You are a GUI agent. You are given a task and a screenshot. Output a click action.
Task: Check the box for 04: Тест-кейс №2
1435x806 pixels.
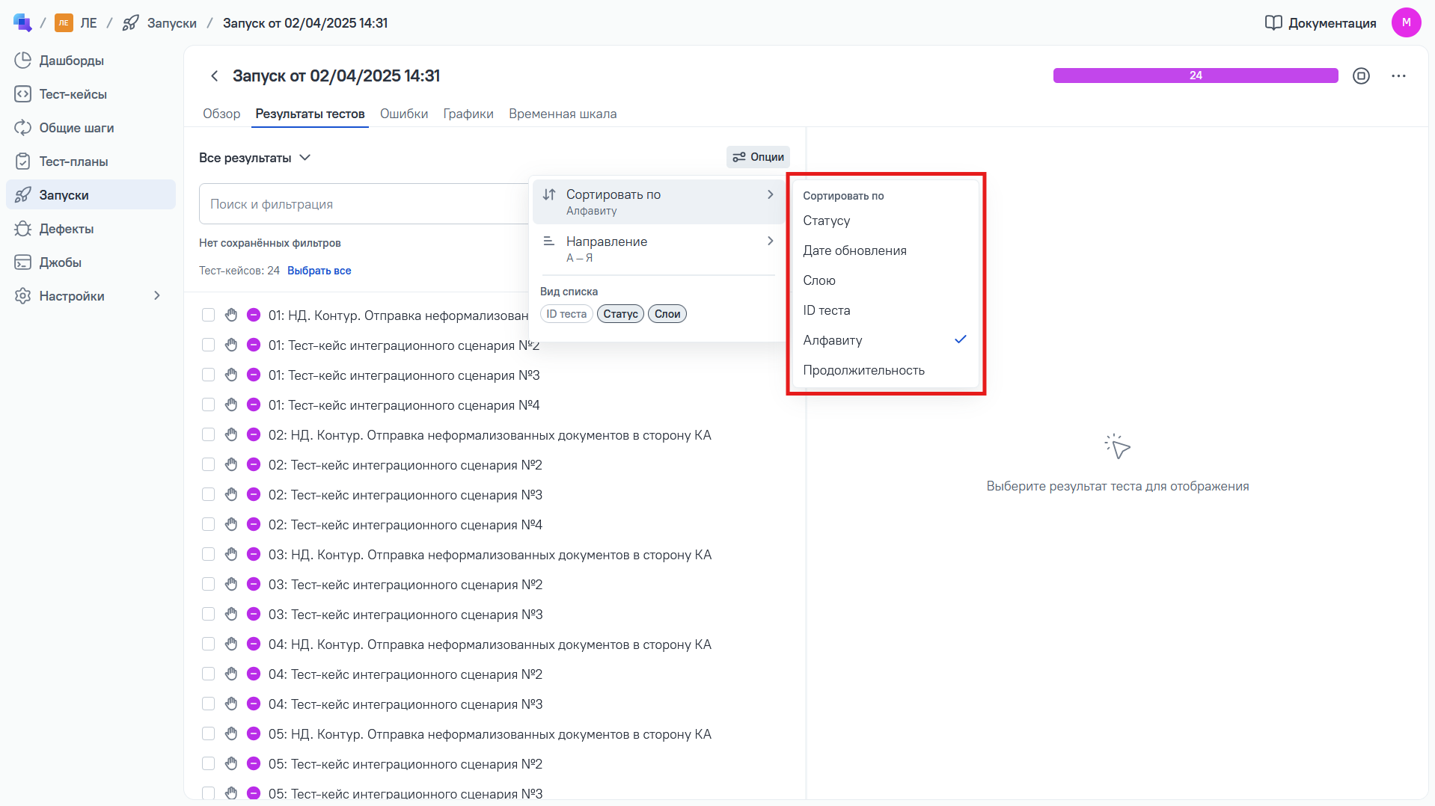point(209,674)
